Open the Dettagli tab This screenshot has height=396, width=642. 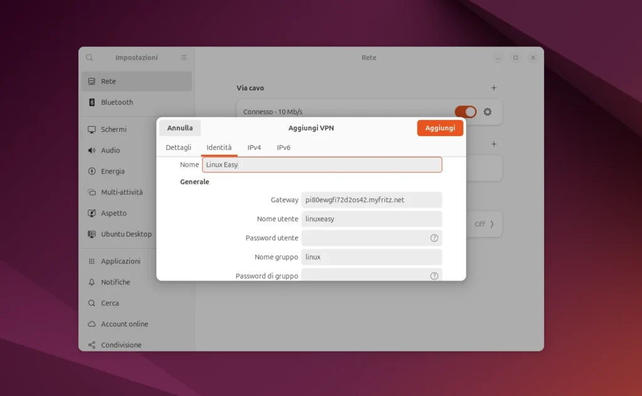coord(179,147)
